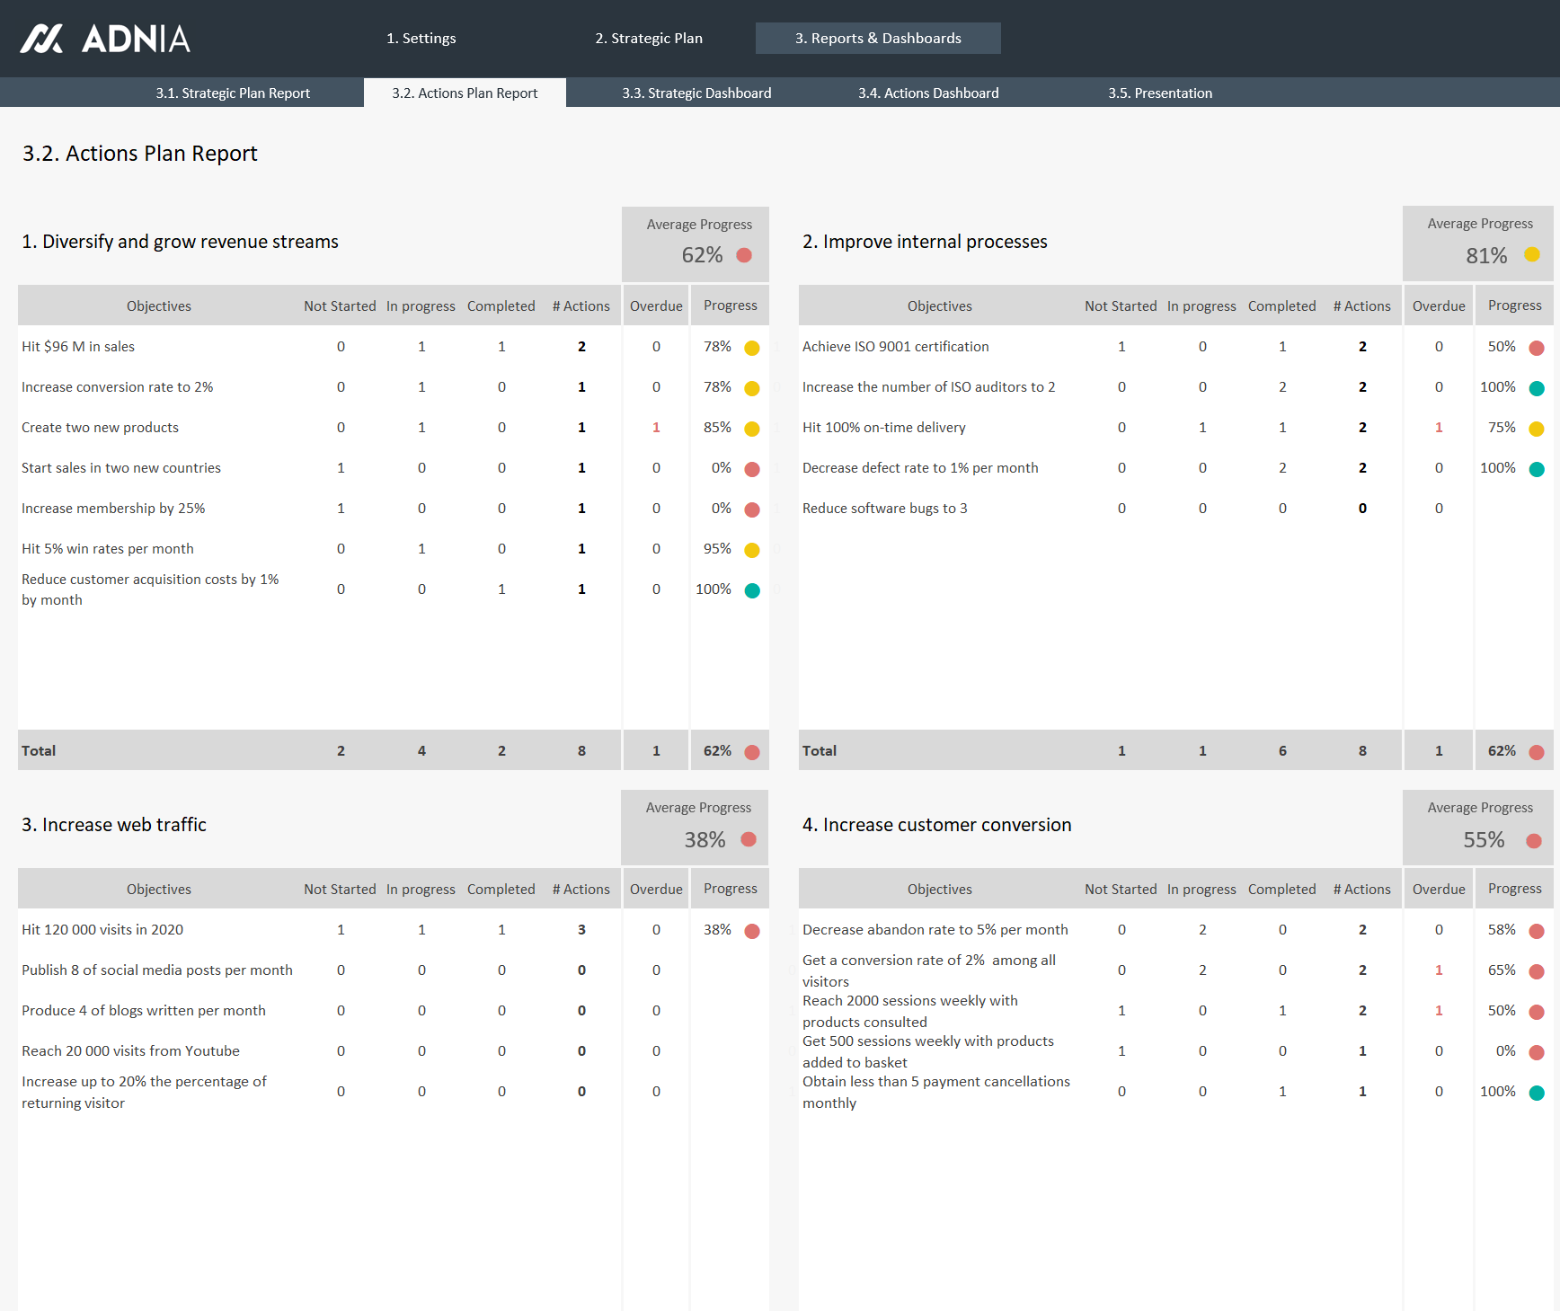Viewport: 1560px width, 1311px height.
Task: Switch to 3.3. Strategic Dashboard tab
Action: 696,93
